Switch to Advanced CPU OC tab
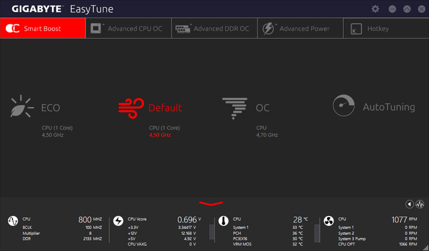Image resolution: width=429 pixels, height=251 pixels. click(129, 29)
